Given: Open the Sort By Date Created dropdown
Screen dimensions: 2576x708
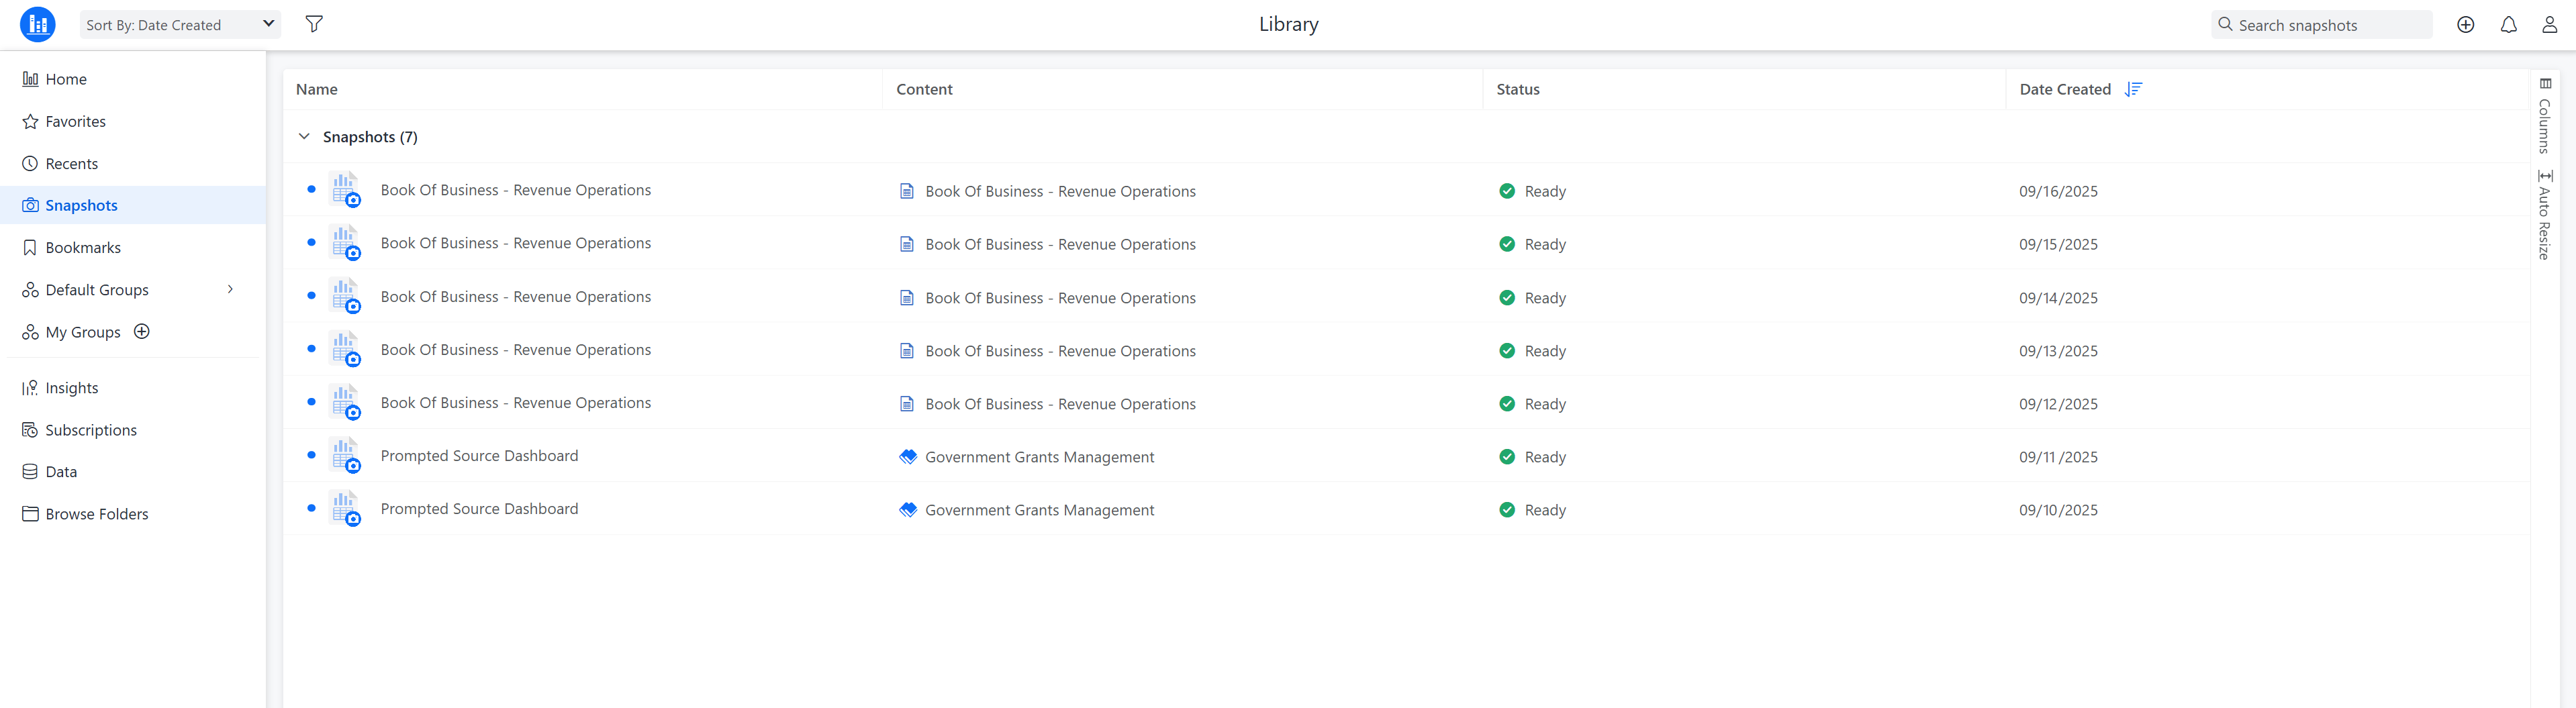Looking at the screenshot, I should click(180, 25).
